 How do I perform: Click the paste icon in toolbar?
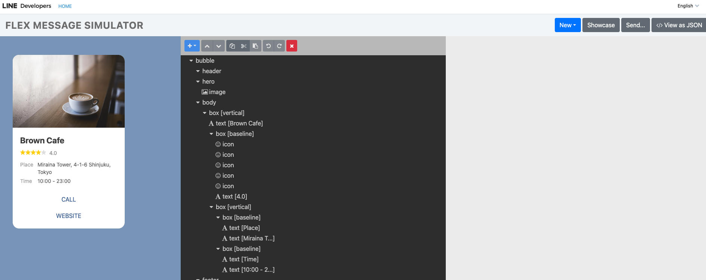click(x=255, y=46)
